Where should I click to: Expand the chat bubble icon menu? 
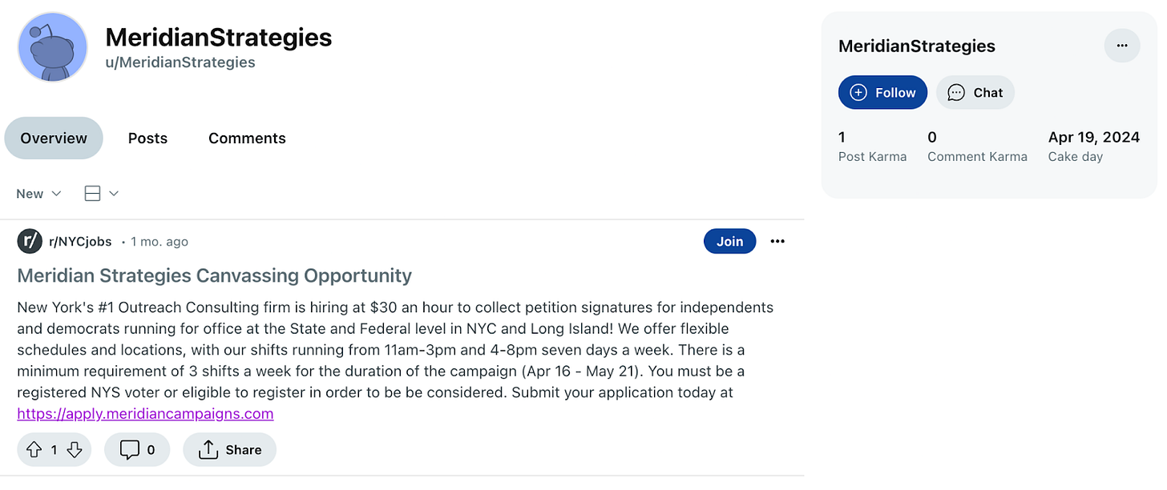(x=955, y=92)
